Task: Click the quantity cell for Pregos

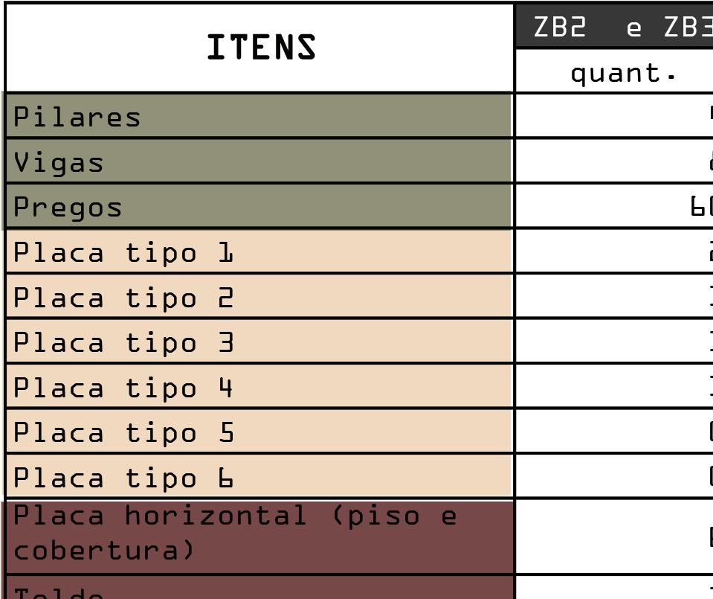Action: (x=614, y=205)
